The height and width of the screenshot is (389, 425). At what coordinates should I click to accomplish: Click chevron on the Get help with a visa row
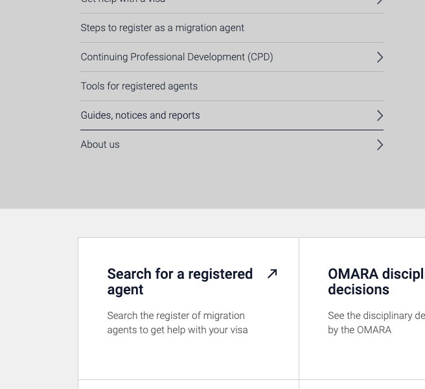pos(380,2)
